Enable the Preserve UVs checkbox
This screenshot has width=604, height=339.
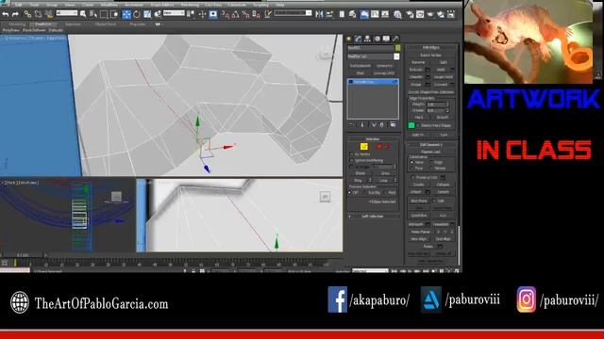pos(412,178)
